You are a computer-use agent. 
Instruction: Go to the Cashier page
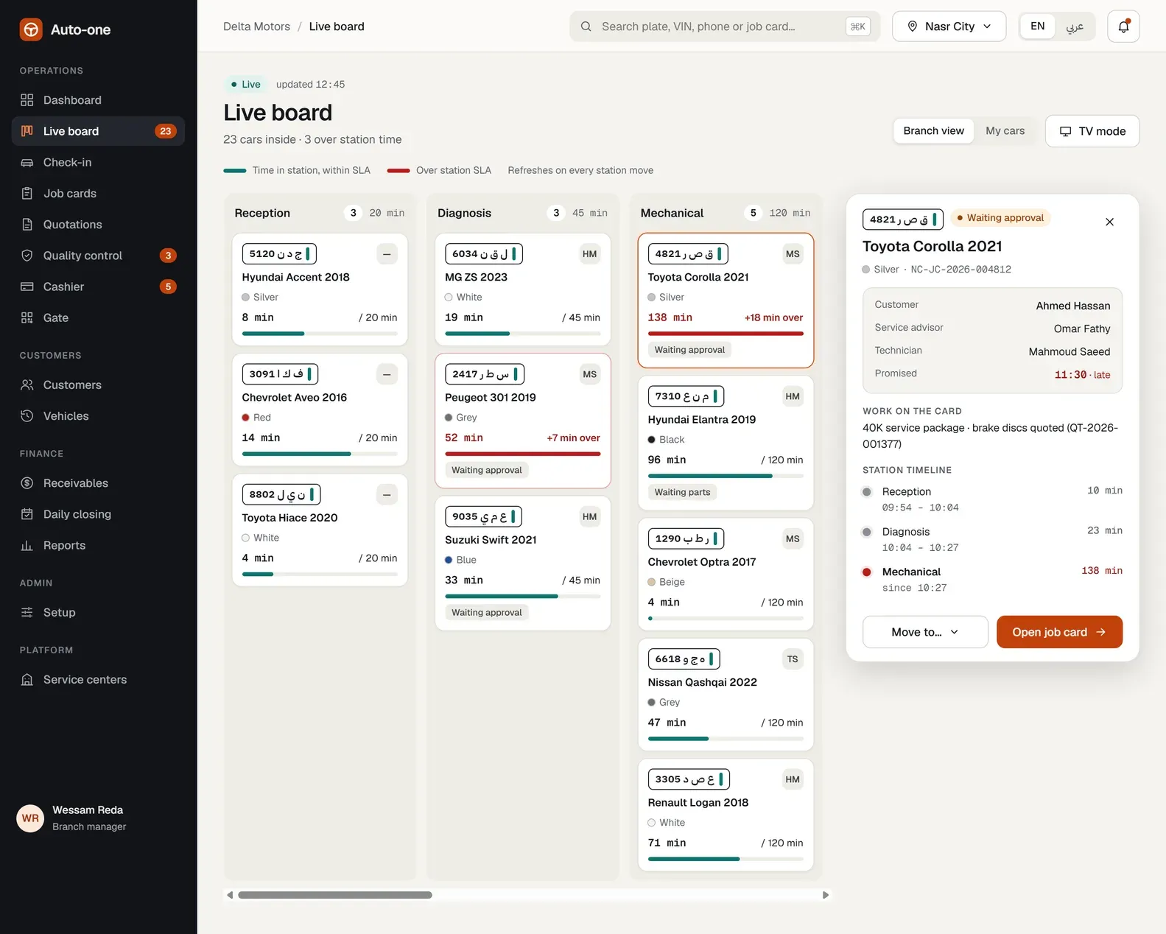(x=98, y=287)
